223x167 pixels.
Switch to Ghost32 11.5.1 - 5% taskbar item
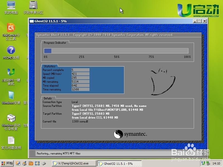120,163
